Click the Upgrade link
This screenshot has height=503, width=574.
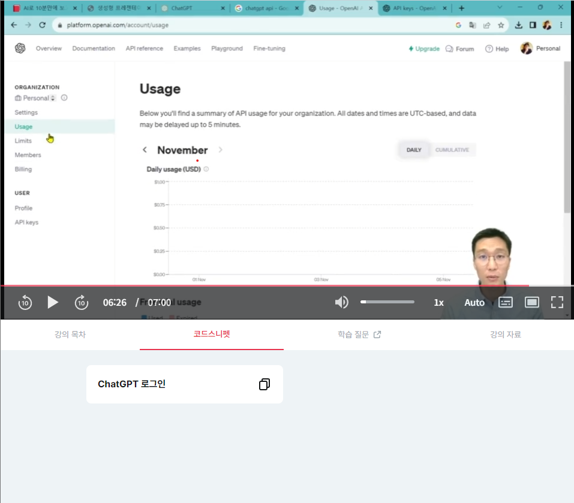tap(424, 49)
